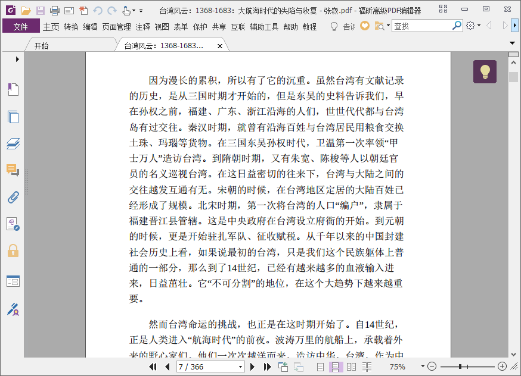Open the page number dropdown
The width and height of the screenshot is (521, 376).
[x=240, y=367]
